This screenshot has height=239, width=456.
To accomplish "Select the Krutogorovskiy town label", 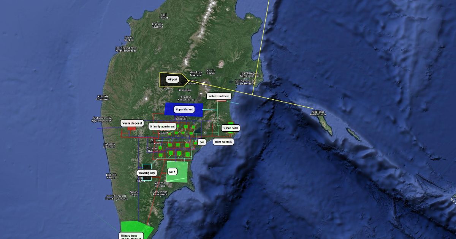I will [x=101, y=119].
